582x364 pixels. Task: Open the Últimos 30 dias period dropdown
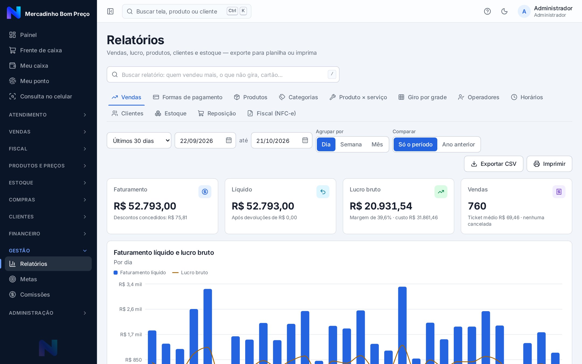pyautogui.click(x=139, y=140)
